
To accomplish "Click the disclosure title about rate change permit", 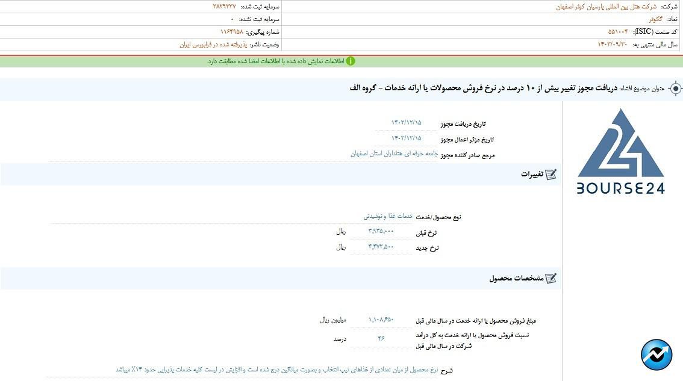I will 484,88.
